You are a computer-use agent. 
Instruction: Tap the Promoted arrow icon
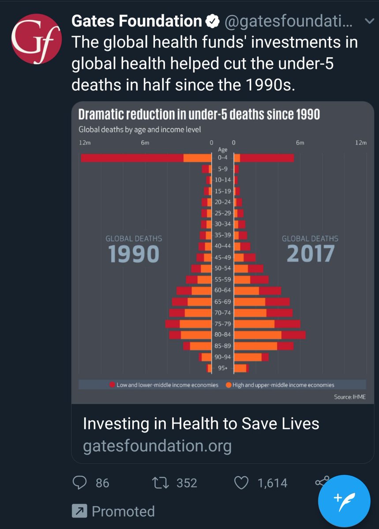click(x=79, y=511)
